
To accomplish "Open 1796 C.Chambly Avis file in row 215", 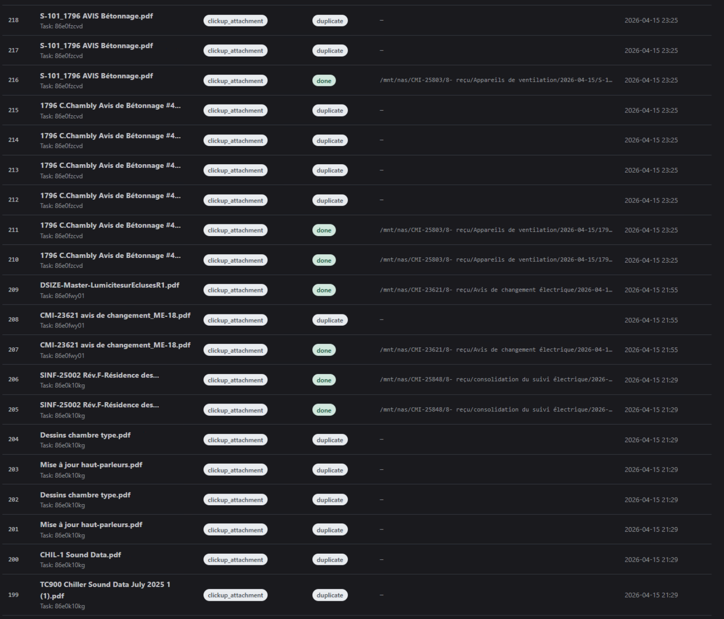I will [110, 106].
